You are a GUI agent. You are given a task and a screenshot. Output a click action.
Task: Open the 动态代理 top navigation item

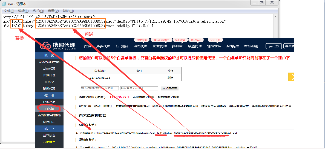[x=140, y=46]
